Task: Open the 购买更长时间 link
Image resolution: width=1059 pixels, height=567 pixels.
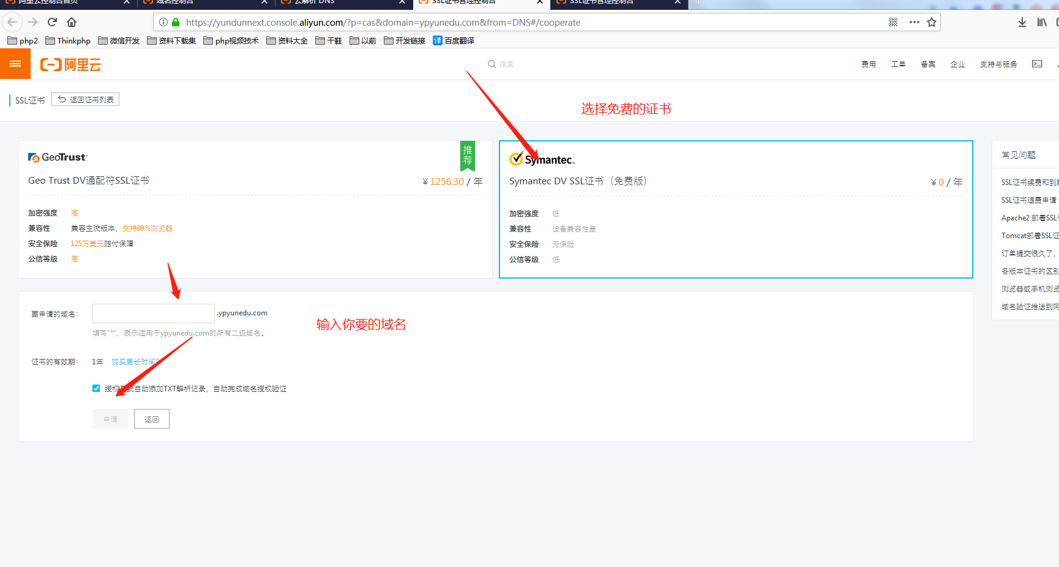Action: (x=134, y=362)
